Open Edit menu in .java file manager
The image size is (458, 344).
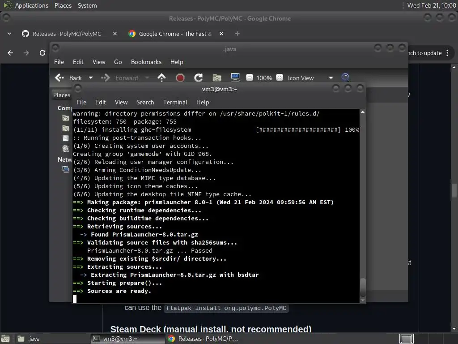[78, 62]
